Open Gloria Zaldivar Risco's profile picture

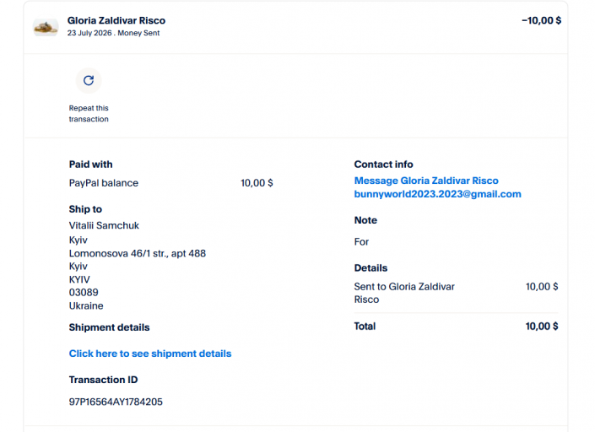[x=46, y=27]
